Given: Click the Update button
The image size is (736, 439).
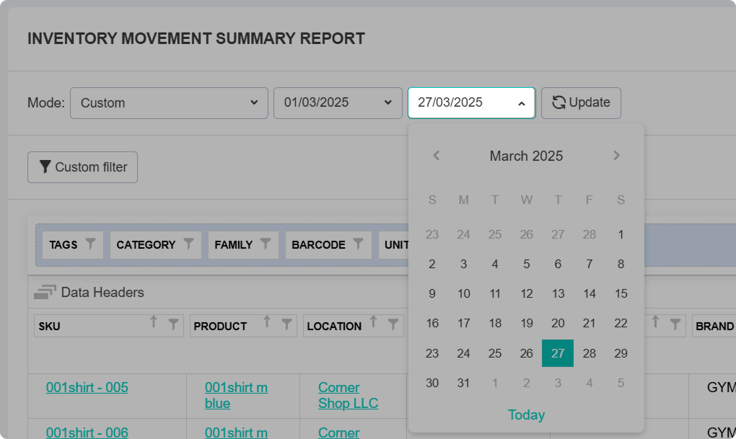Looking at the screenshot, I should point(581,103).
